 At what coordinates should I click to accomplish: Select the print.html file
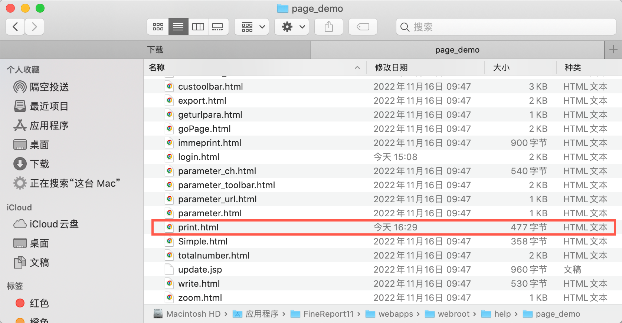[x=383, y=227]
